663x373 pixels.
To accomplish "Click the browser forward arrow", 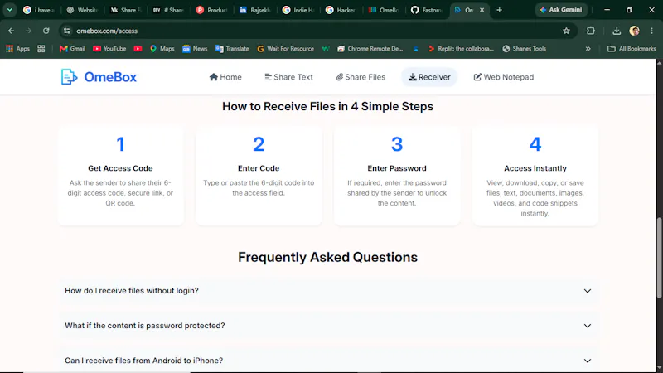I will [28, 31].
